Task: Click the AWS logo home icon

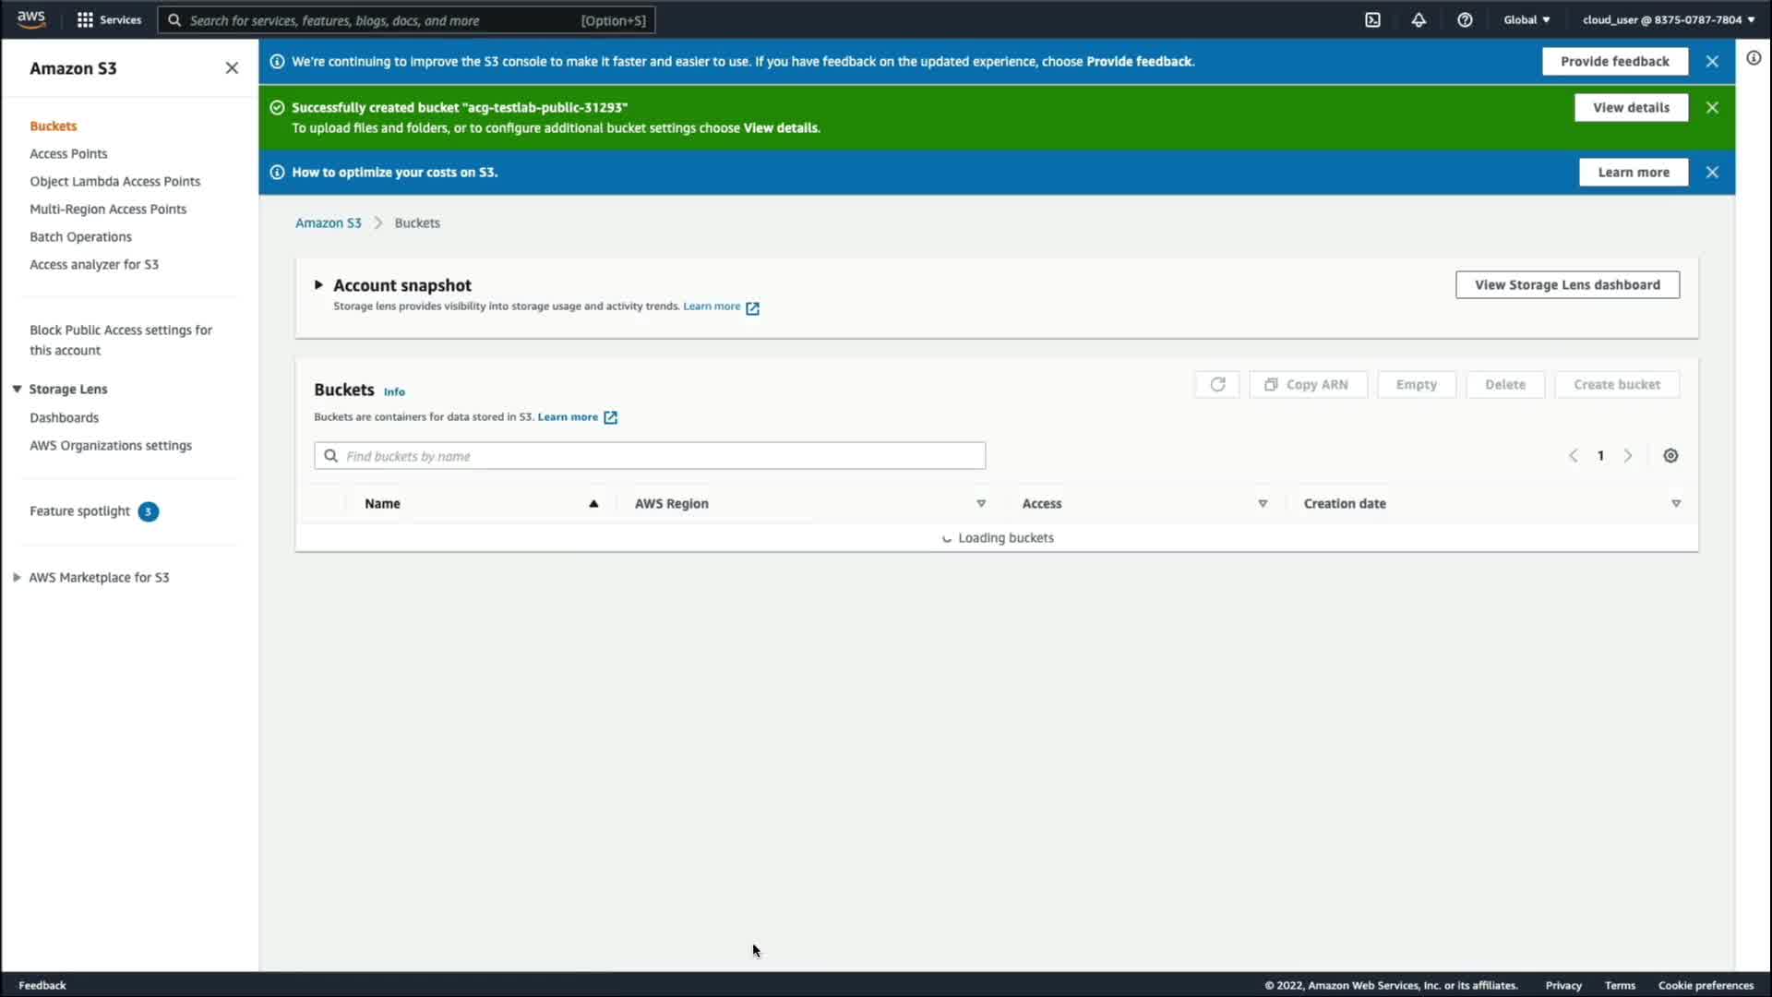Action: pyautogui.click(x=31, y=19)
